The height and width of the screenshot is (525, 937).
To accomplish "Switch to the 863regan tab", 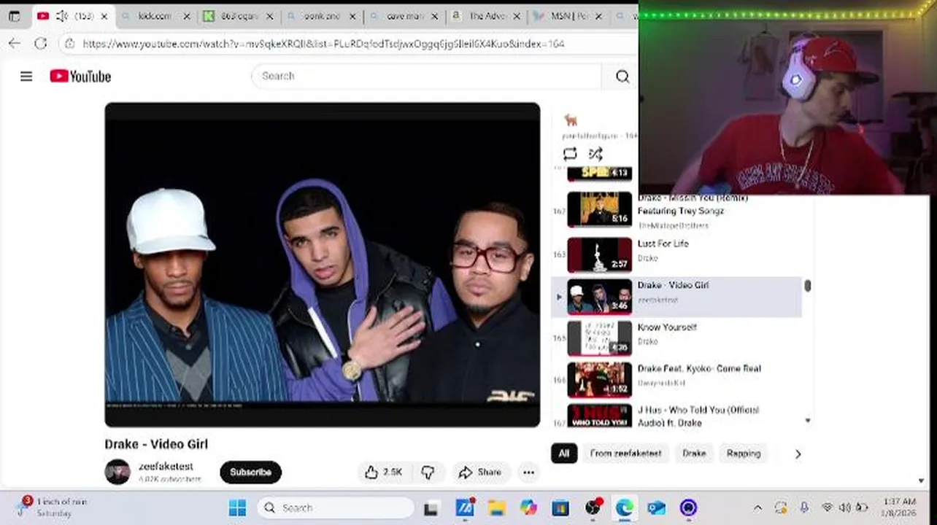I will (237, 15).
